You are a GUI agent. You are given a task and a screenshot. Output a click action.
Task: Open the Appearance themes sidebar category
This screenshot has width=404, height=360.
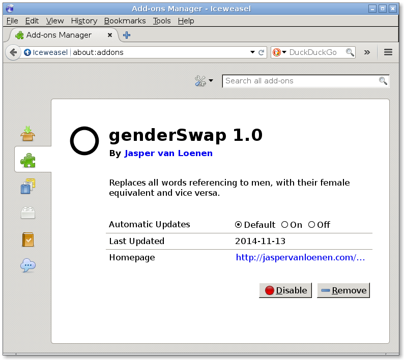[x=28, y=187]
